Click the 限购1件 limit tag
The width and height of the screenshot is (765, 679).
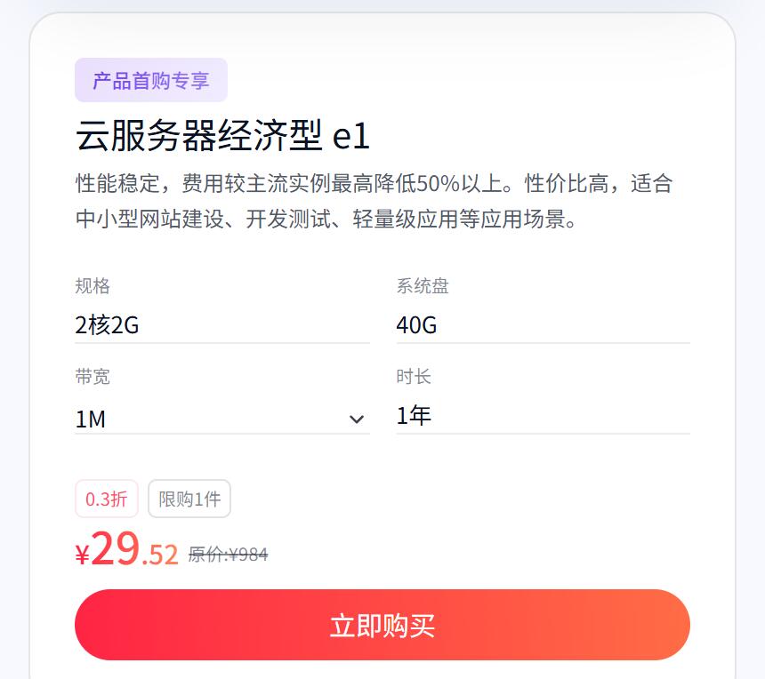189,499
